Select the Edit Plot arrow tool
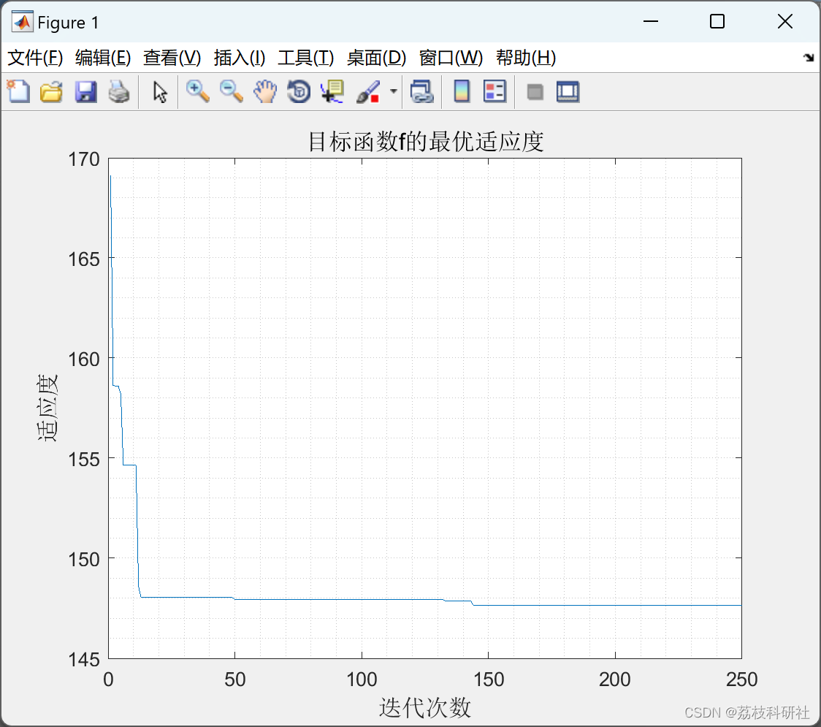 (x=160, y=92)
